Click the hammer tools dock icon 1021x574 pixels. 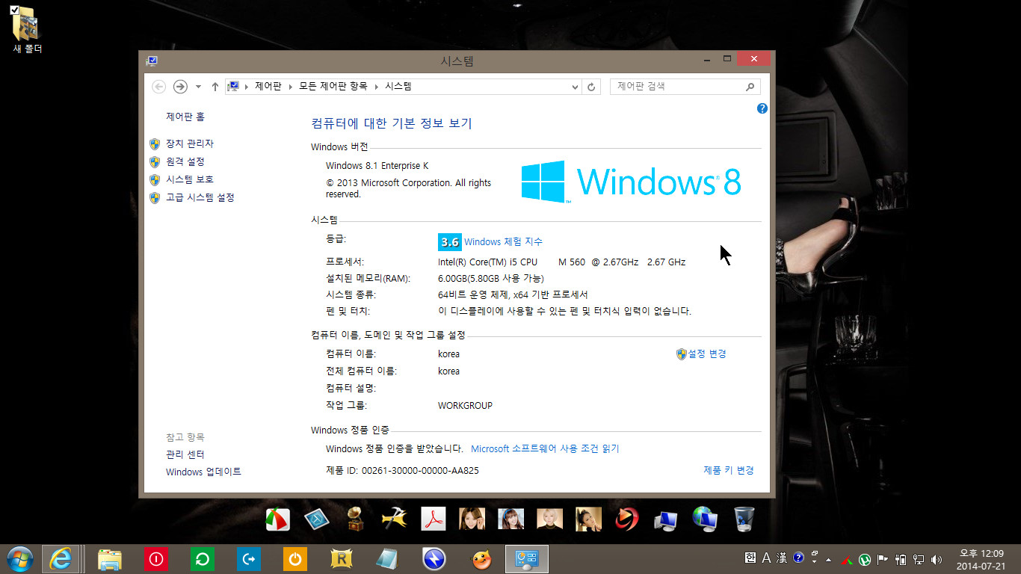pyautogui.click(x=395, y=519)
